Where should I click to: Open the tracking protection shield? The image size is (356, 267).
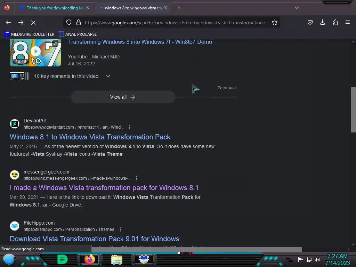click(69, 22)
